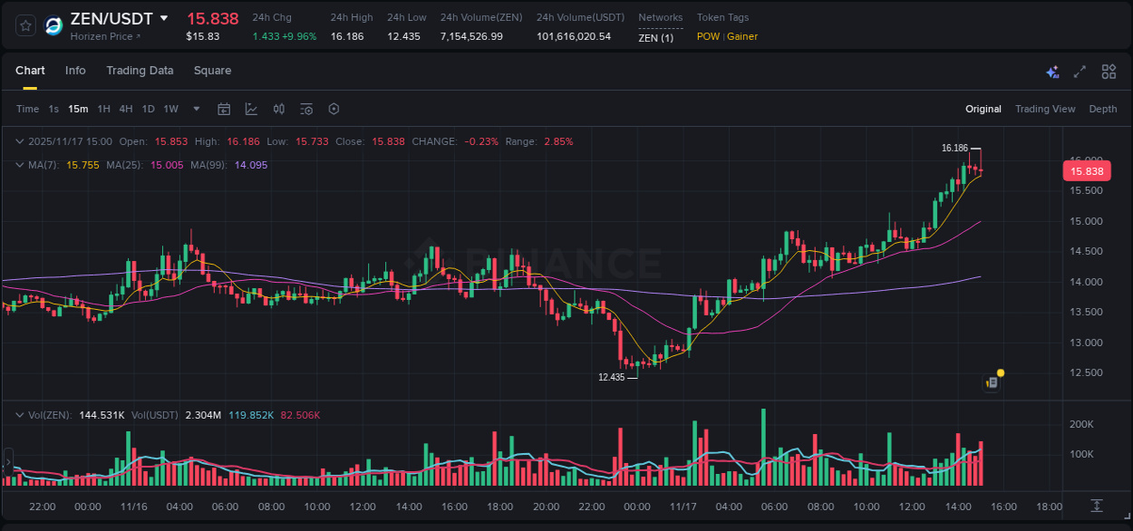Add ZEN/USDT to favorites with star icon

click(24, 25)
